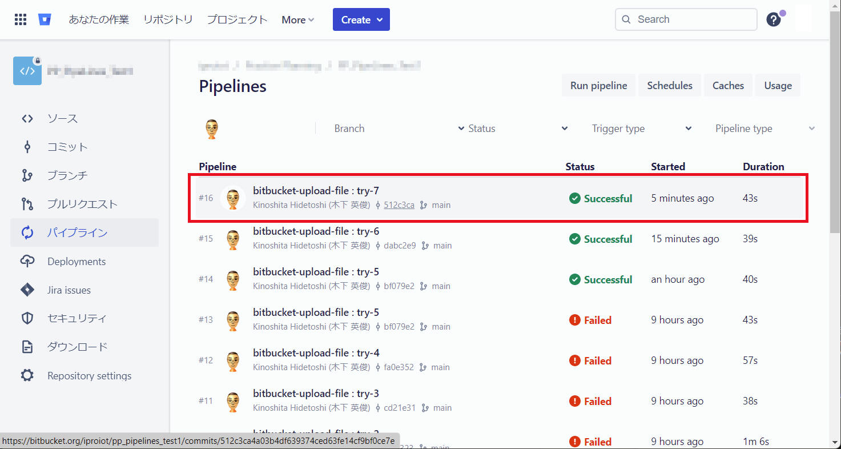Open commit link cd21e31
This screenshot has width=841, height=449.
pyautogui.click(x=399, y=408)
